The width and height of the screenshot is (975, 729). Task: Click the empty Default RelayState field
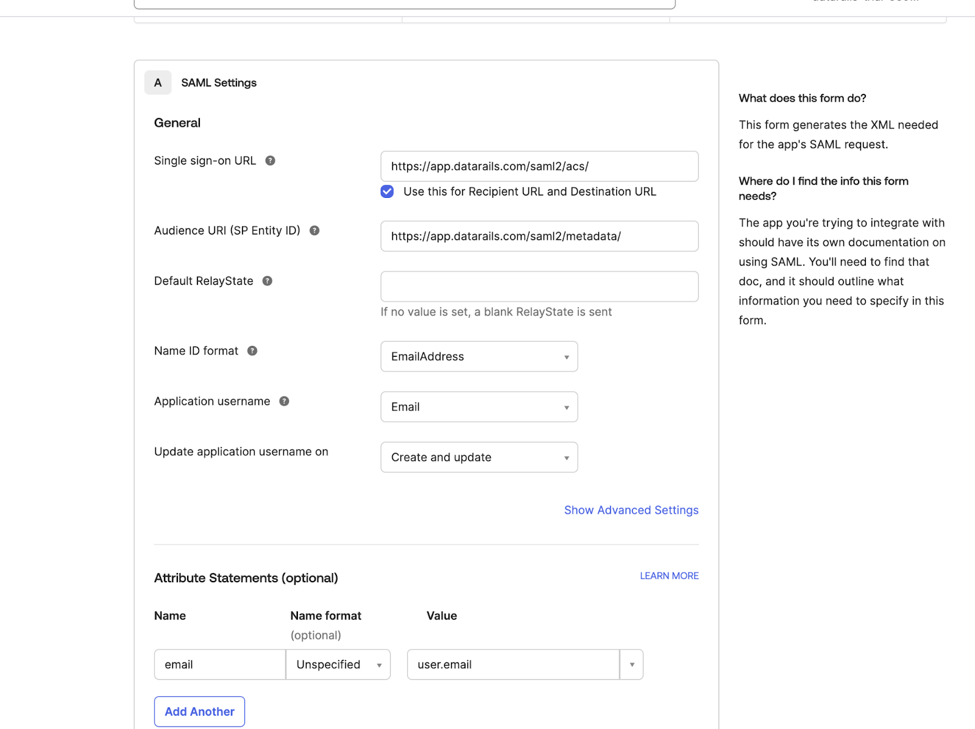(x=539, y=286)
